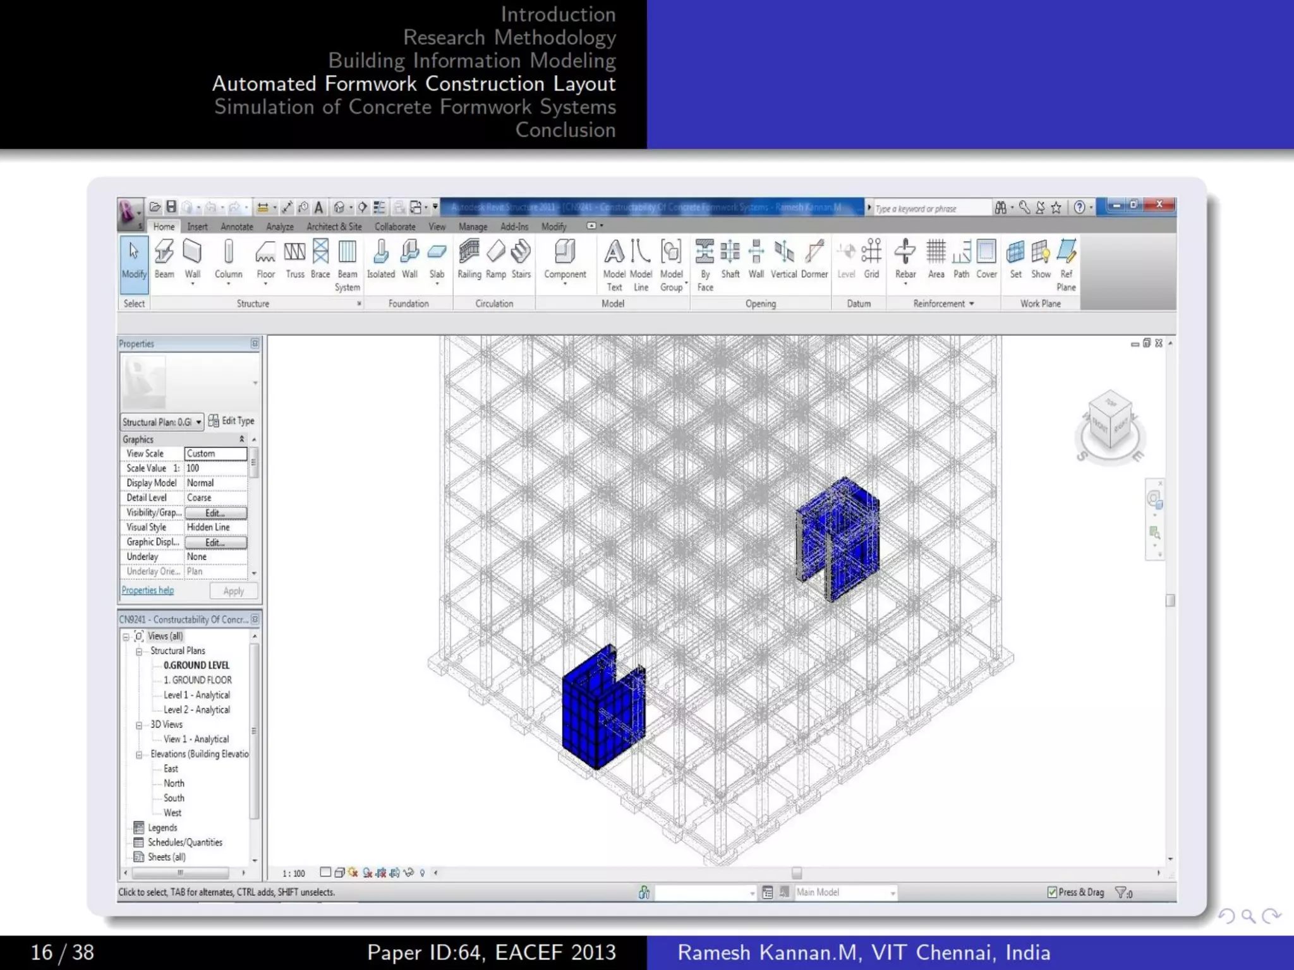
Task: Click the horizontal scrollbar thumb below the viewport
Action: point(797,873)
